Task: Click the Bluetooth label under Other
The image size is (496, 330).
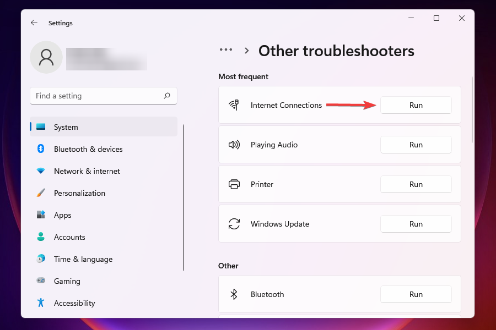Action: click(x=267, y=294)
